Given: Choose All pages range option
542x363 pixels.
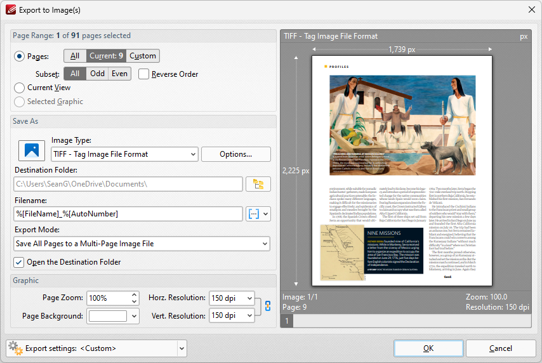Looking at the screenshot, I should click(75, 56).
